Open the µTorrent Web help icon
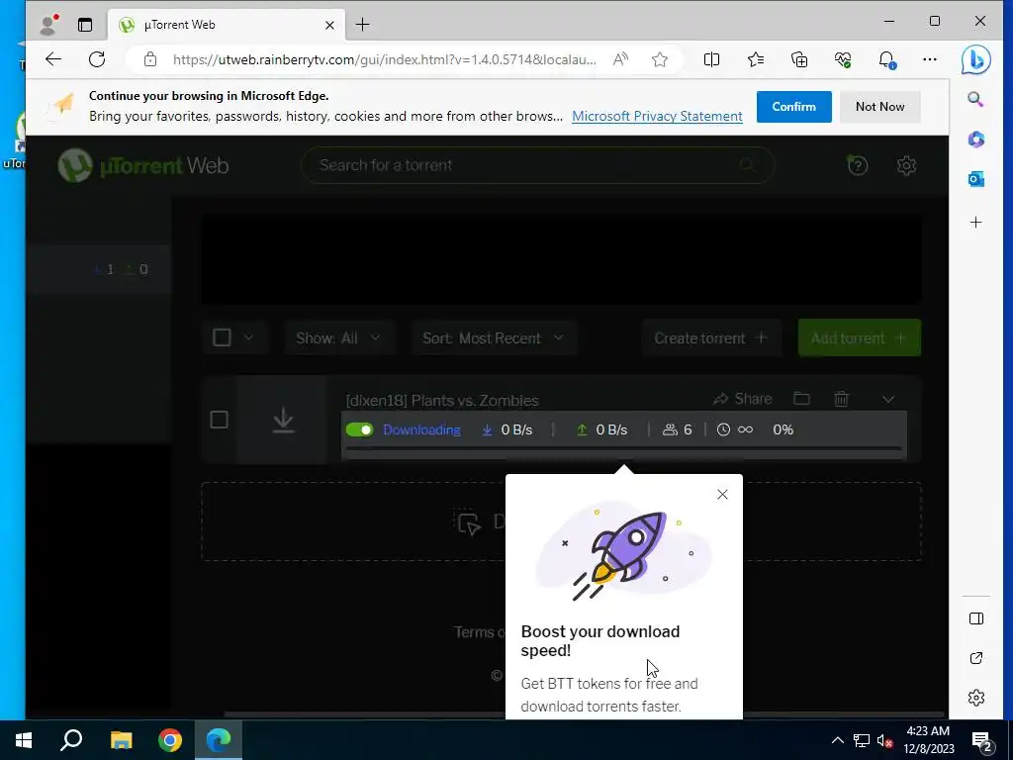Image resolution: width=1013 pixels, height=760 pixels. (x=858, y=165)
